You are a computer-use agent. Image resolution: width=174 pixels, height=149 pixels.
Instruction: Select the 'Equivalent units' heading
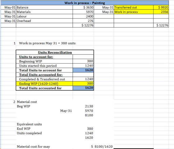[x=29, y=124]
